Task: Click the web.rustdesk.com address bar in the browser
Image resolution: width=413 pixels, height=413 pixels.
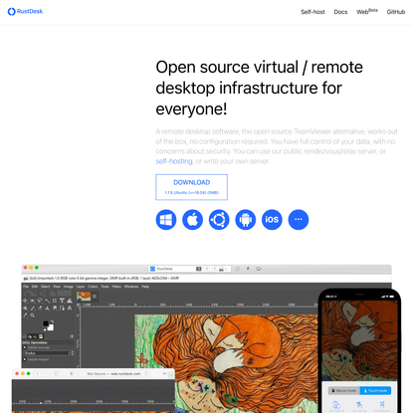Action: 113,373
